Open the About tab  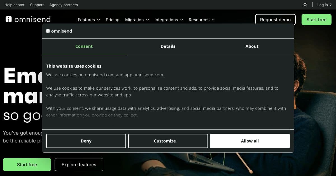252,46
